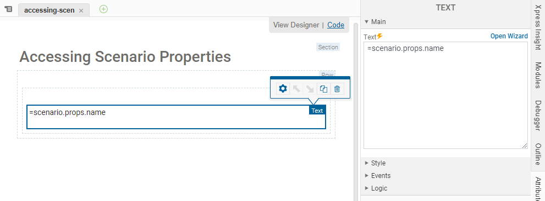Switch to Code view
The width and height of the screenshot is (545, 201).
336,25
